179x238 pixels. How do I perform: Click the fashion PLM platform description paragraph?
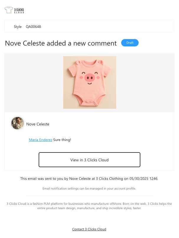89,206
